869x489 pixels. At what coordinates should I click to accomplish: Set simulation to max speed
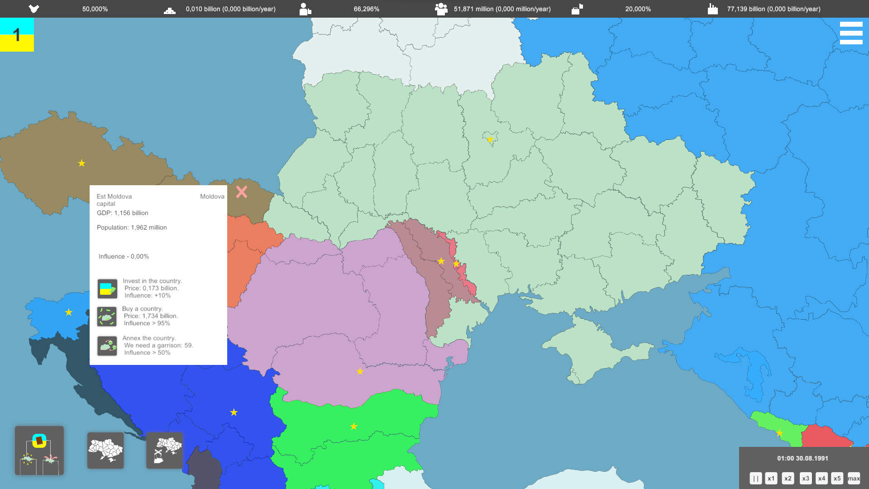click(x=854, y=478)
